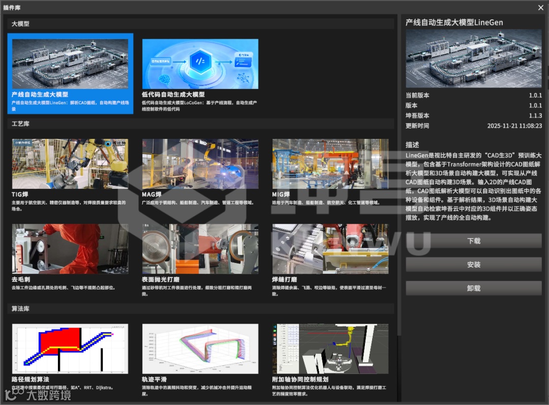549x405 pixels.
Task: Click the 路径规划算法 title text
Action: pyautogui.click(x=30, y=380)
